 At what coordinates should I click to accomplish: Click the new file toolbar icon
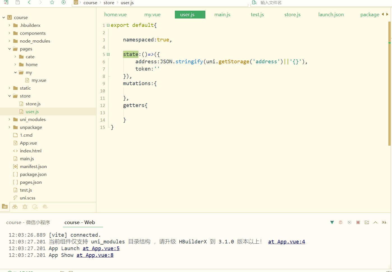click(x=6, y=2)
